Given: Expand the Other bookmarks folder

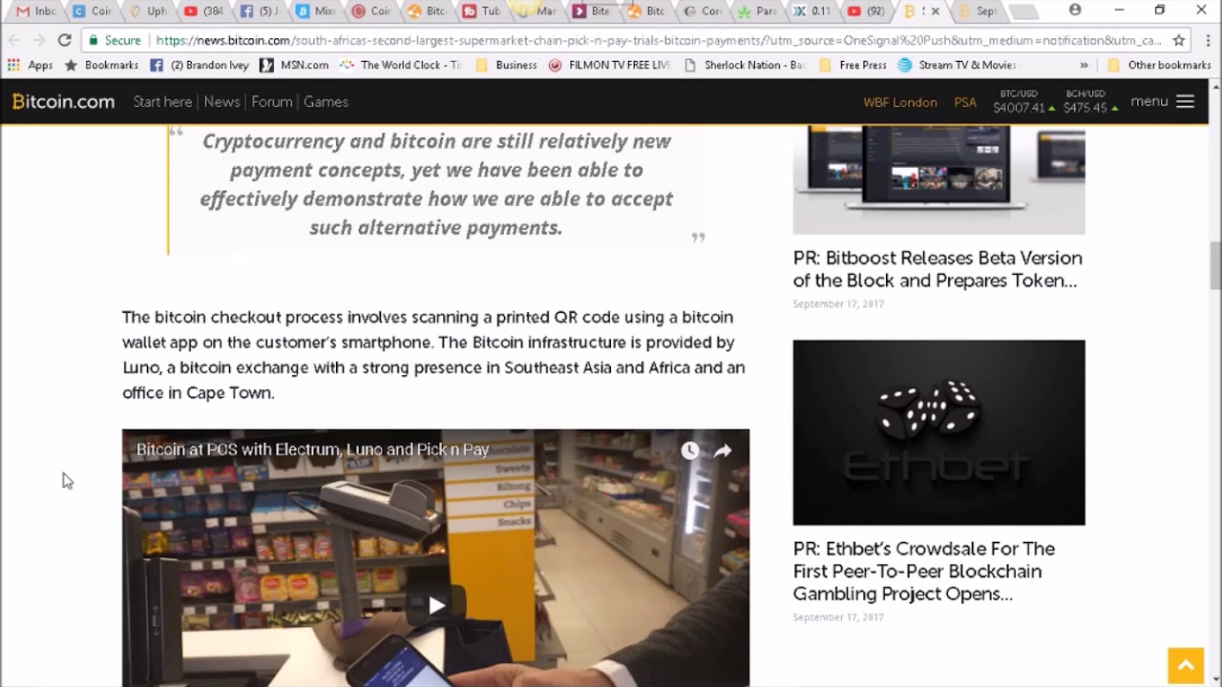Looking at the screenshot, I should click(x=1159, y=65).
